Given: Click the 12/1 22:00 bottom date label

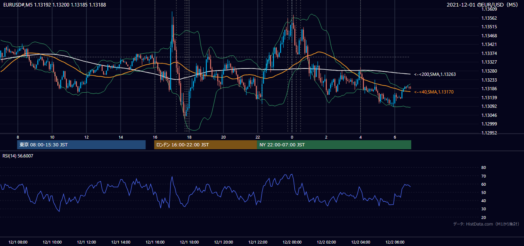Looking at the screenshot, I should point(257,242).
